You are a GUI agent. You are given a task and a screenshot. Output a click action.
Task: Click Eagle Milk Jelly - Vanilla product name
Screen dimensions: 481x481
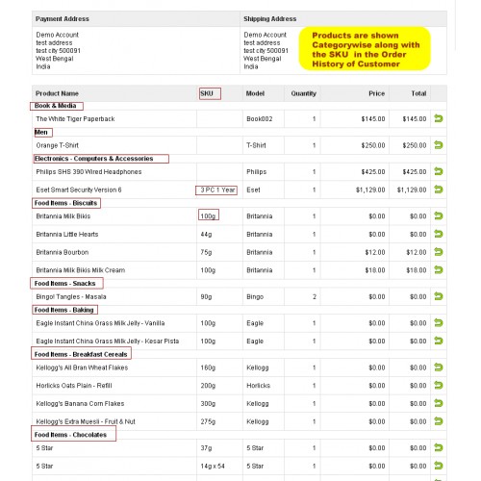(100, 323)
